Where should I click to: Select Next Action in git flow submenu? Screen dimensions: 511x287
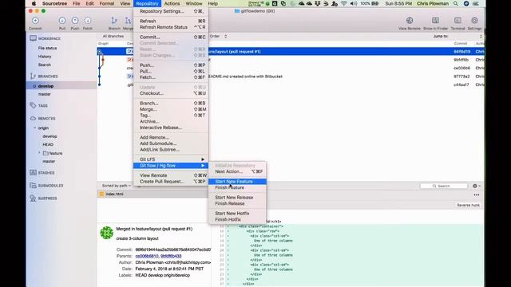[237, 171]
